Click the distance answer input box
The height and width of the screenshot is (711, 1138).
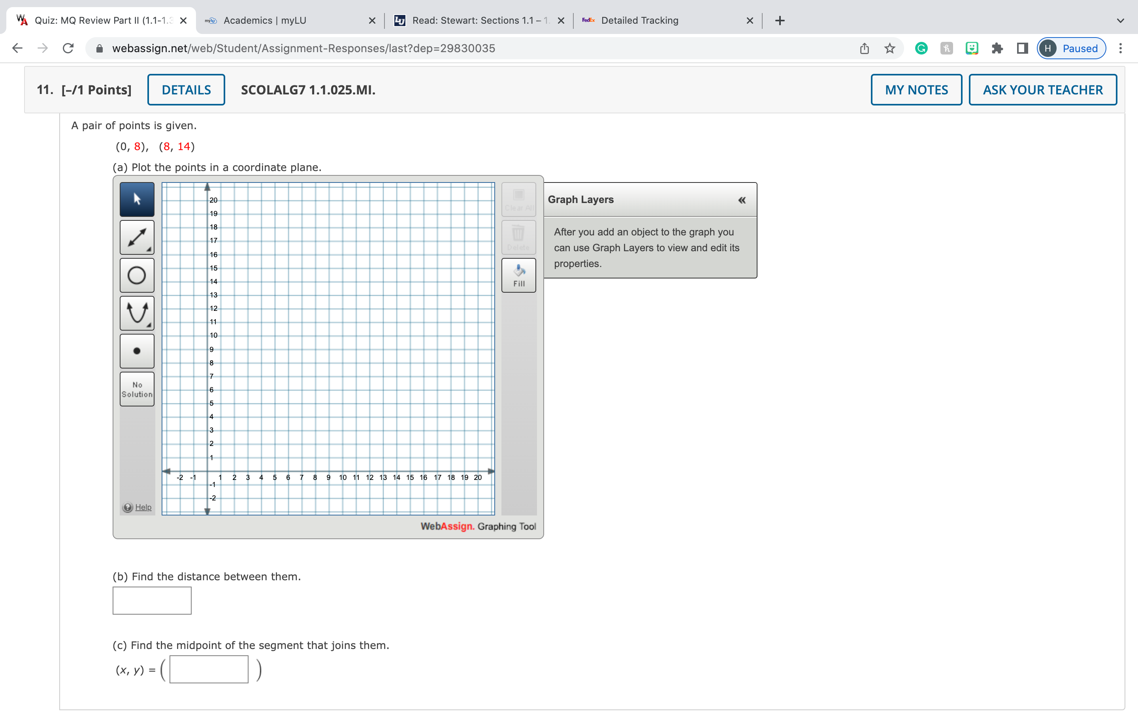[x=152, y=600]
